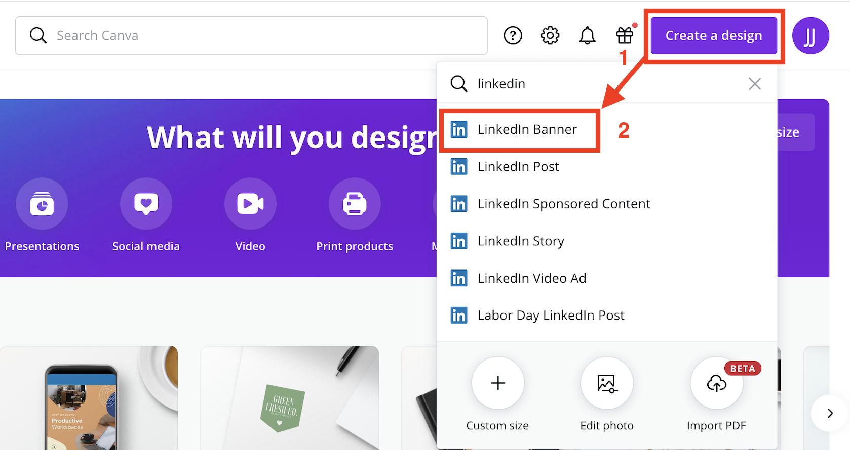
Task: Pick Labor Day LinkedIn Post option
Action: tap(607, 315)
